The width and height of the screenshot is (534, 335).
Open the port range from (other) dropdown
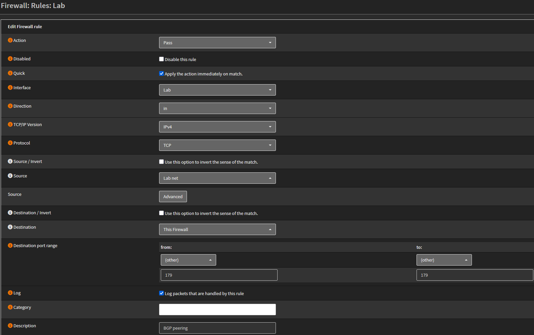(x=188, y=260)
